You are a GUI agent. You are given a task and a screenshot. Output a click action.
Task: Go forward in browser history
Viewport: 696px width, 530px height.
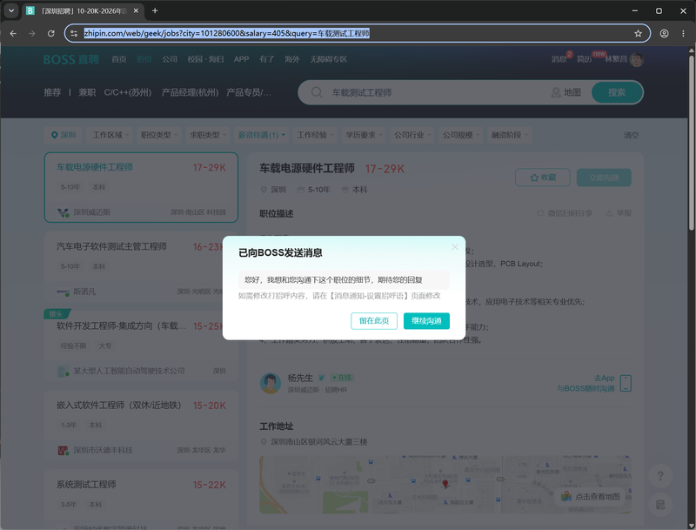pyautogui.click(x=32, y=33)
